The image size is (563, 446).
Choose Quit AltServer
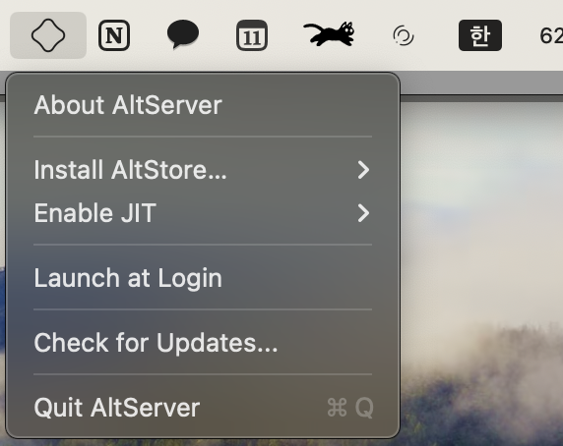pos(203,408)
